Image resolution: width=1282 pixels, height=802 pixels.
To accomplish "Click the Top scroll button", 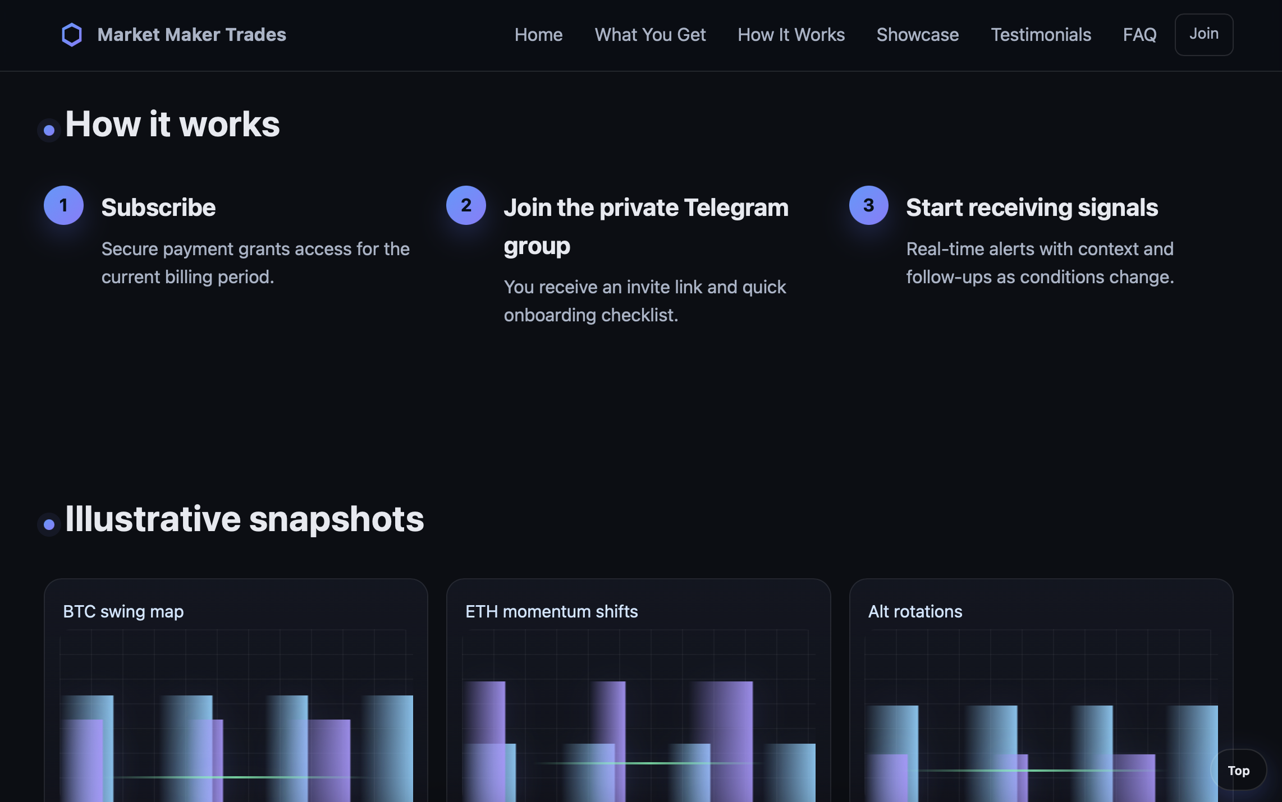I will tap(1238, 771).
